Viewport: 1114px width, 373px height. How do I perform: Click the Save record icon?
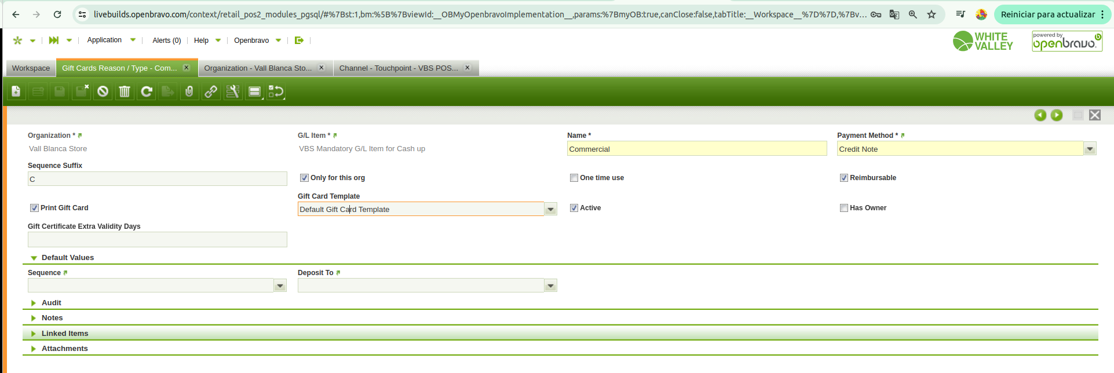click(60, 92)
